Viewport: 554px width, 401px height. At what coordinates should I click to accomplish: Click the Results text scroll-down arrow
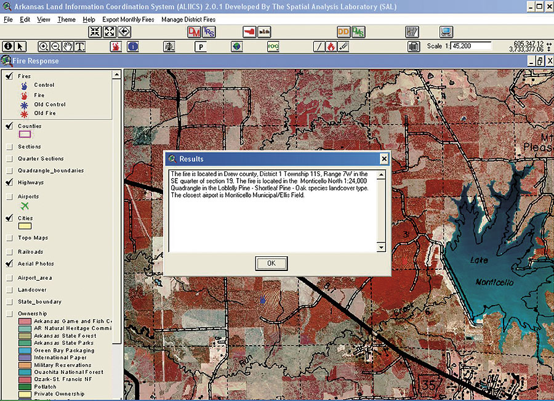(x=381, y=248)
